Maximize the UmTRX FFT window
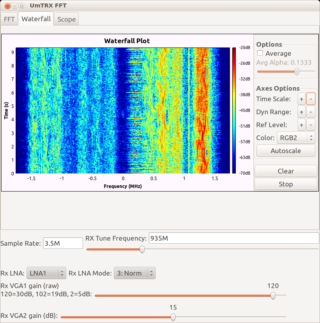Screen dimensions: 320x323 pos(22,6)
